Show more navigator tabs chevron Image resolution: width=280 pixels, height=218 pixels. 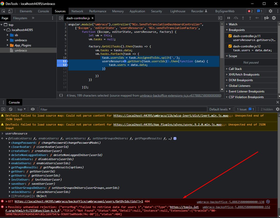click(x=33, y=18)
